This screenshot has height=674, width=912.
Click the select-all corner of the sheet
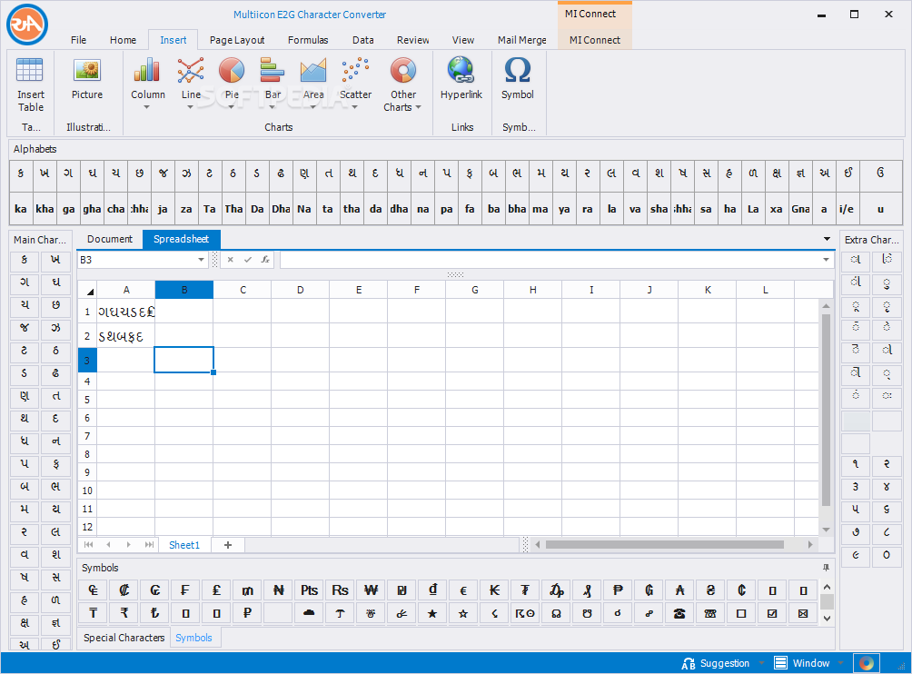point(87,290)
